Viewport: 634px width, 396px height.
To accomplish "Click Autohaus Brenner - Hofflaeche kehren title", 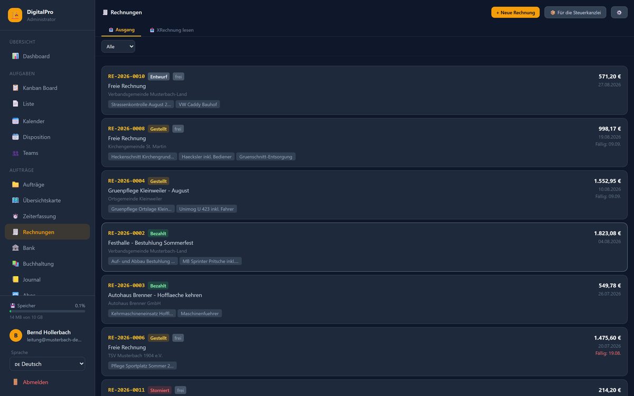I will (x=155, y=295).
